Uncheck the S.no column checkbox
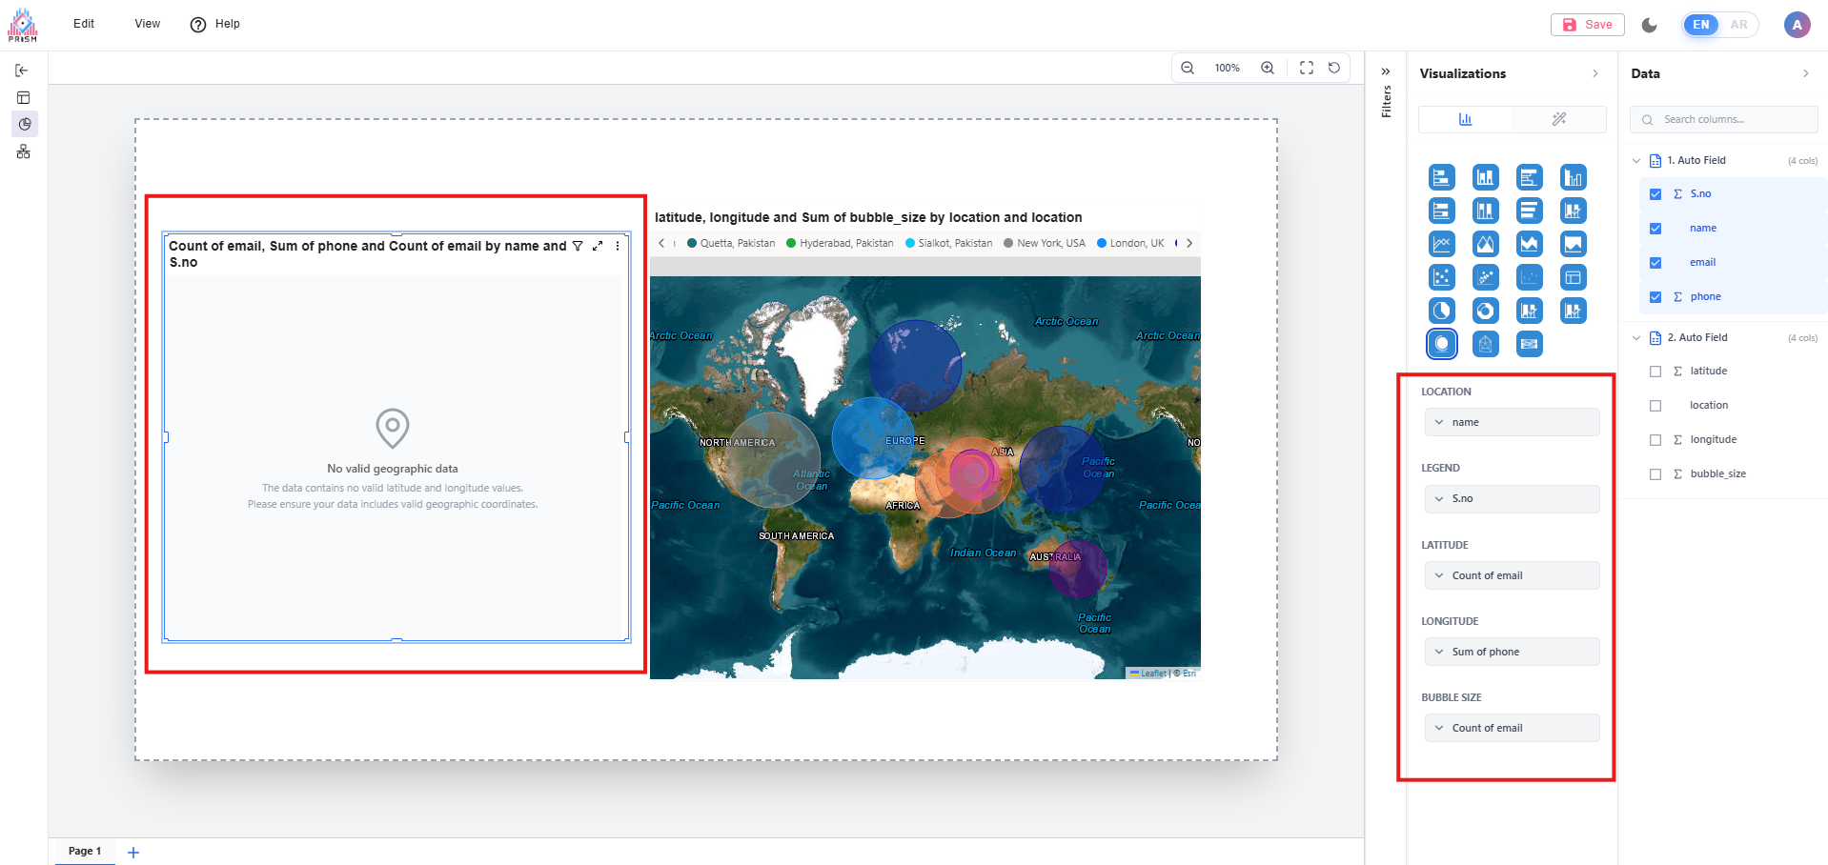1828x865 pixels. coord(1655,194)
